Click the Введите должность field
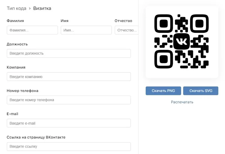The image size is (225, 154). 69,53
